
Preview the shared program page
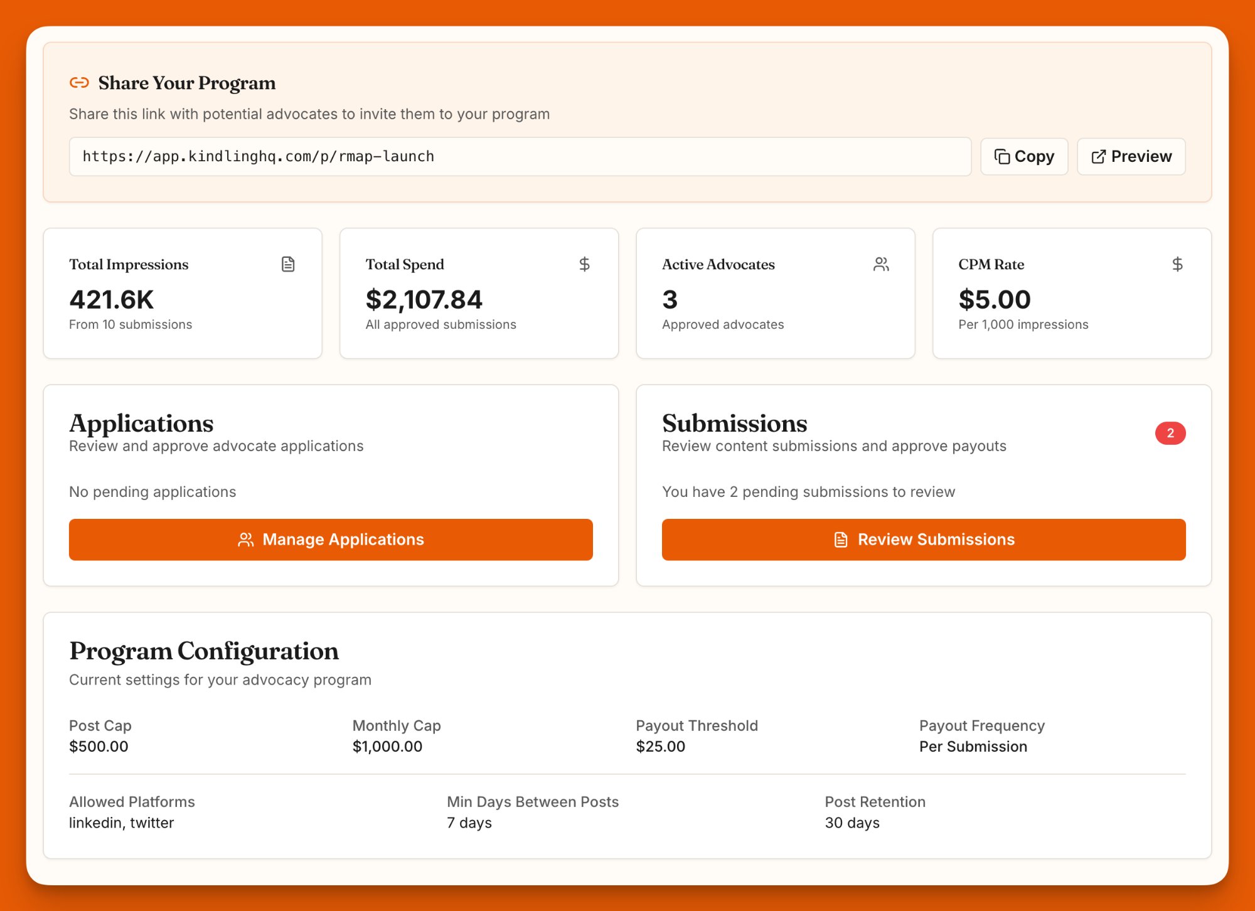pos(1131,156)
